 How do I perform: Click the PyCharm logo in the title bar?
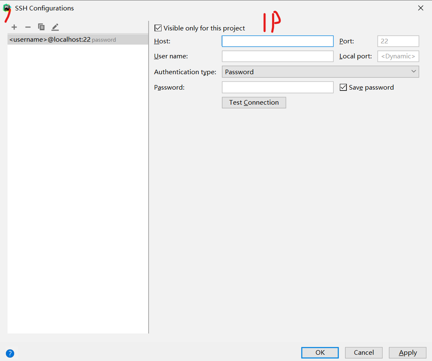7,8
